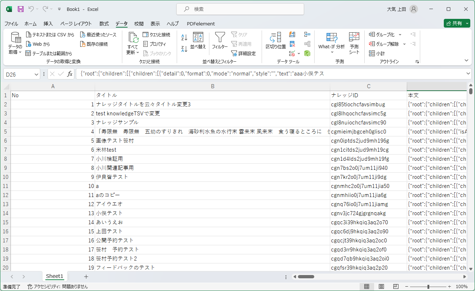This screenshot has width=475, height=291.
Task: Choose Web から to import from web
Action: coord(38,44)
